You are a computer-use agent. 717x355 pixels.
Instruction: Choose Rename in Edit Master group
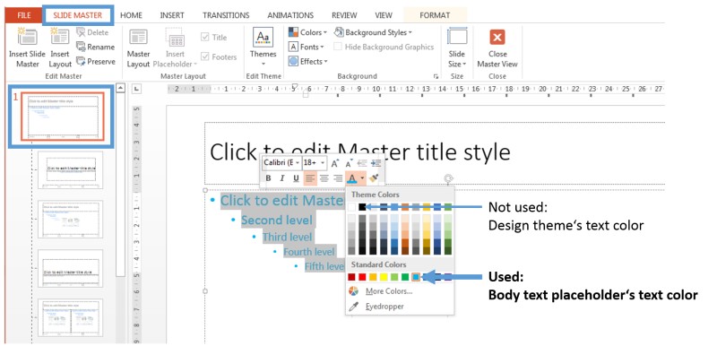95,47
